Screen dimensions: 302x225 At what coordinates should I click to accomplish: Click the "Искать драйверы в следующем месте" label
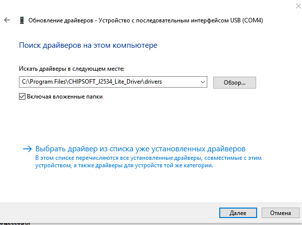click(x=71, y=68)
